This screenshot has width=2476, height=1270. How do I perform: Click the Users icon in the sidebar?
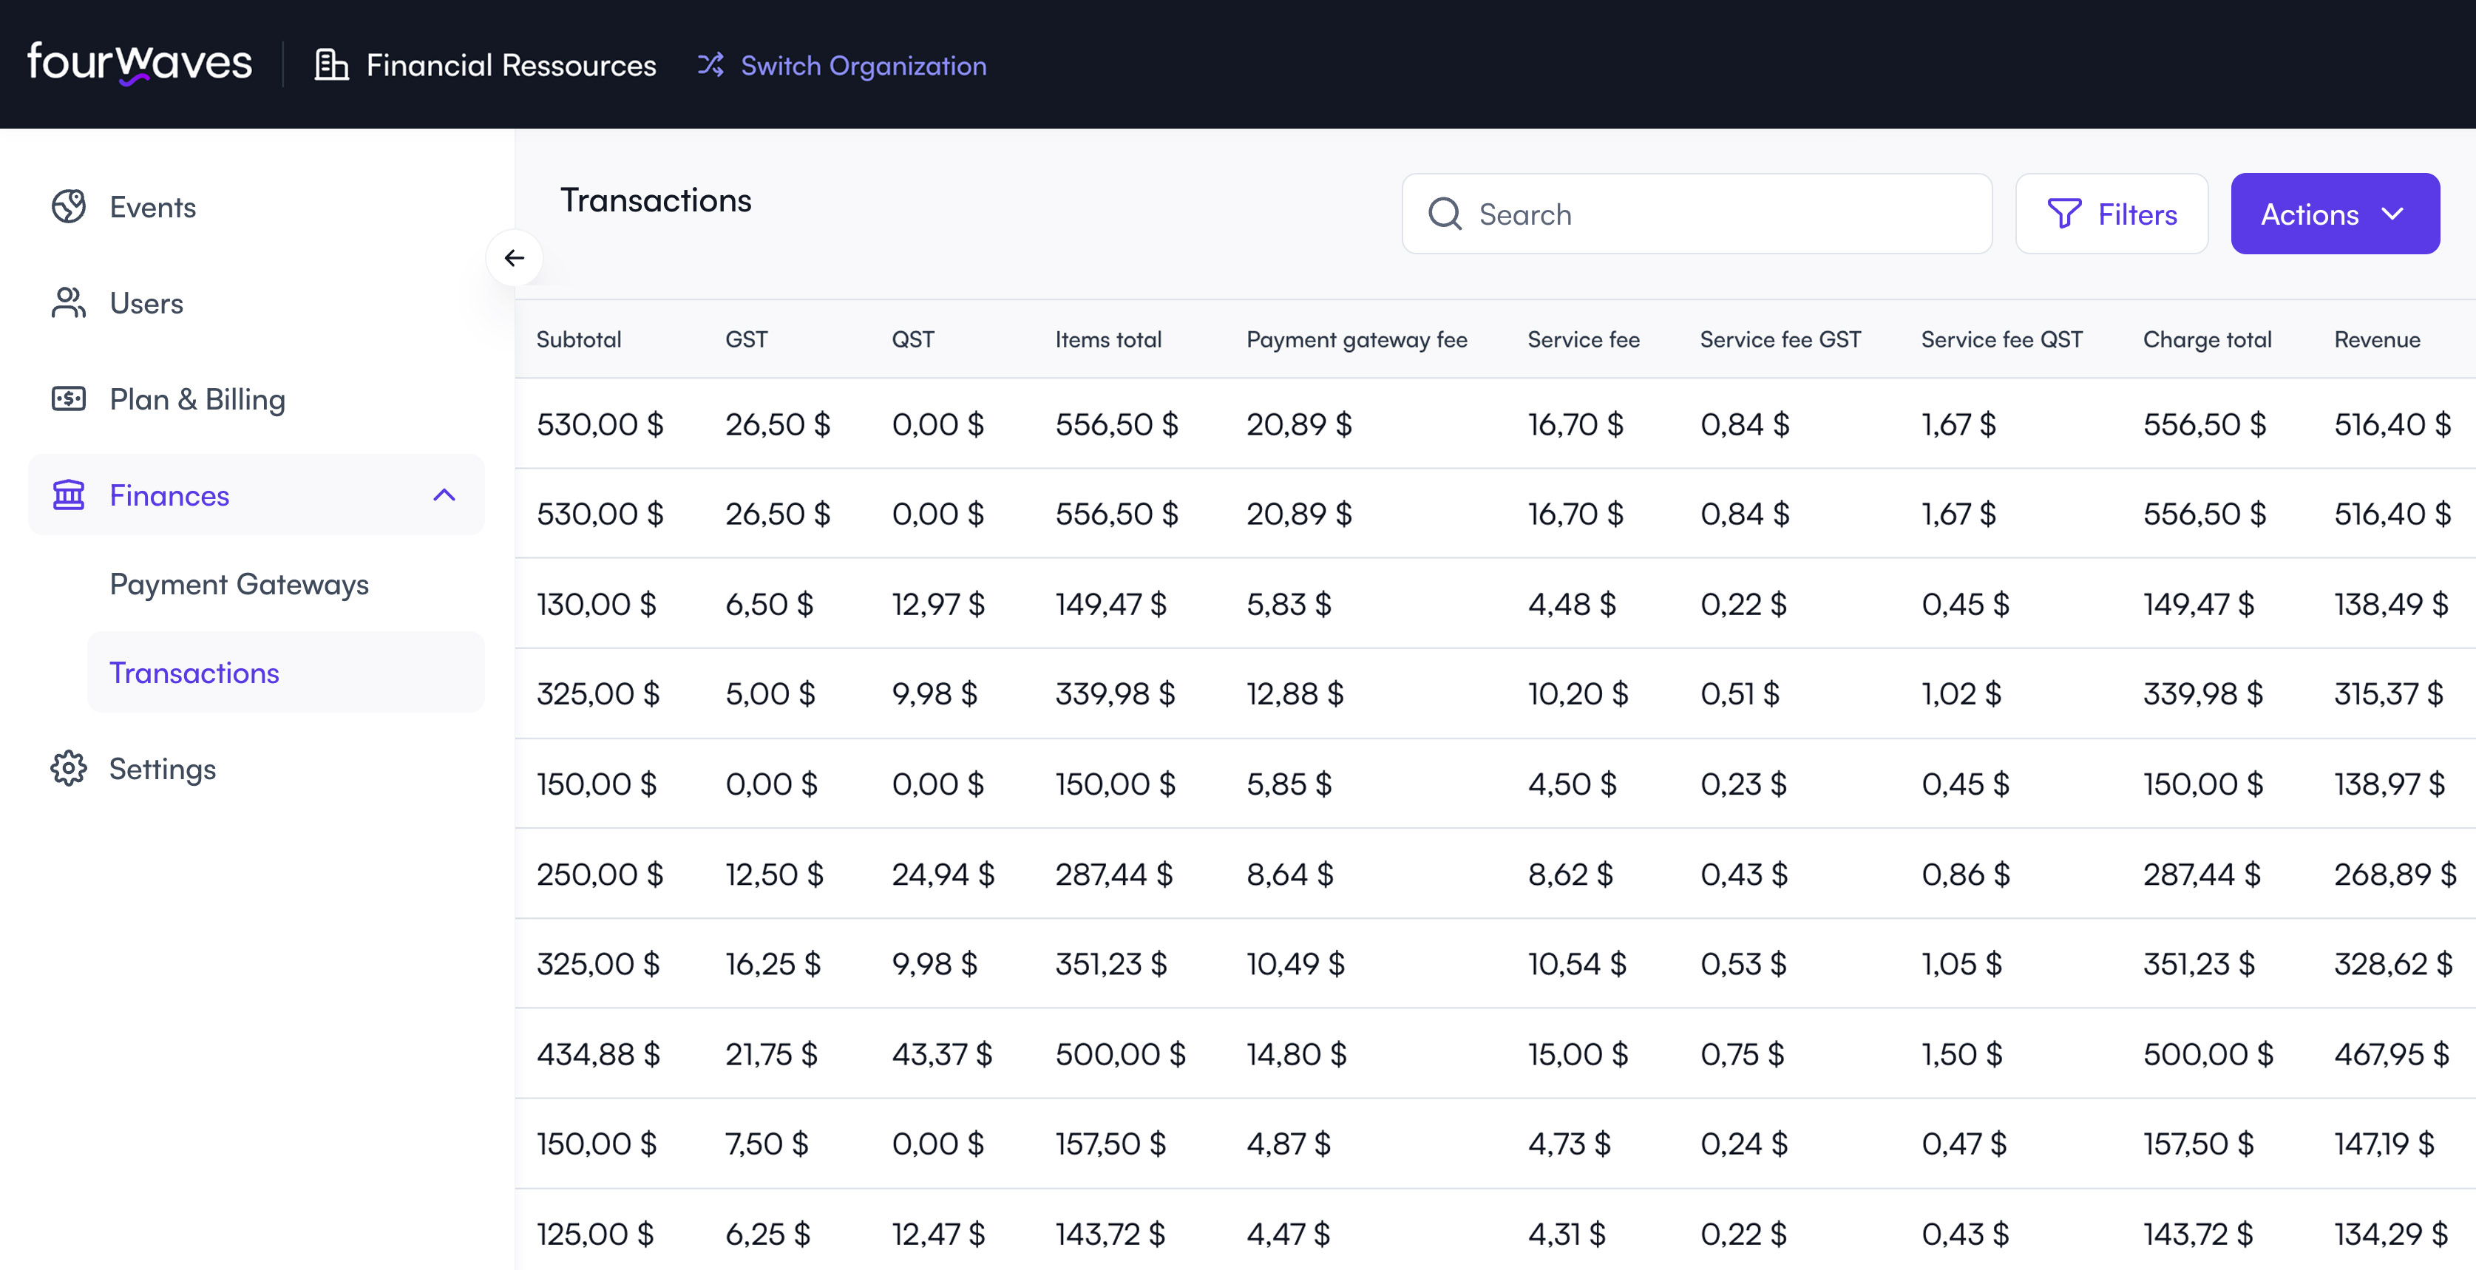[68, 303]
